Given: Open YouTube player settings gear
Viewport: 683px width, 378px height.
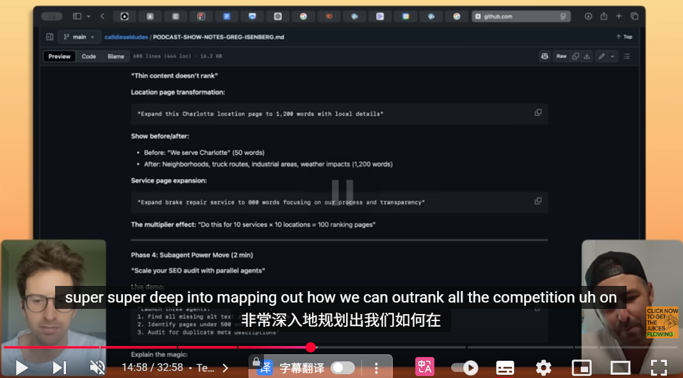Looking at the screenshot, I should [543, 368].
